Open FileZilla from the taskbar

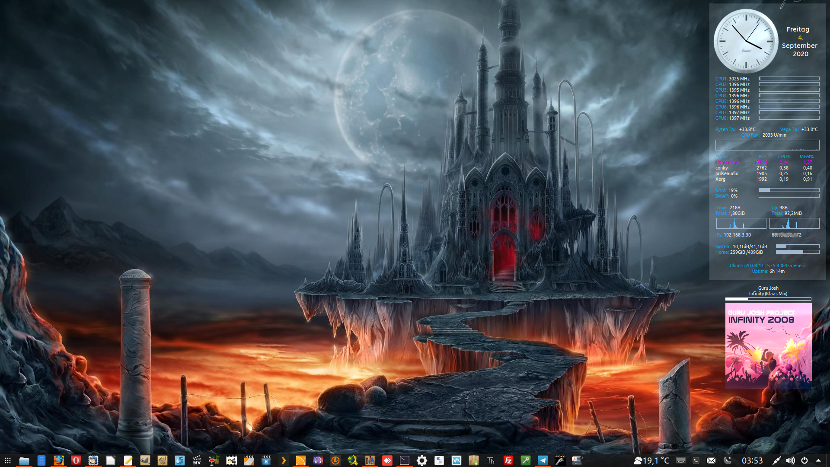[x=508, y=461]
